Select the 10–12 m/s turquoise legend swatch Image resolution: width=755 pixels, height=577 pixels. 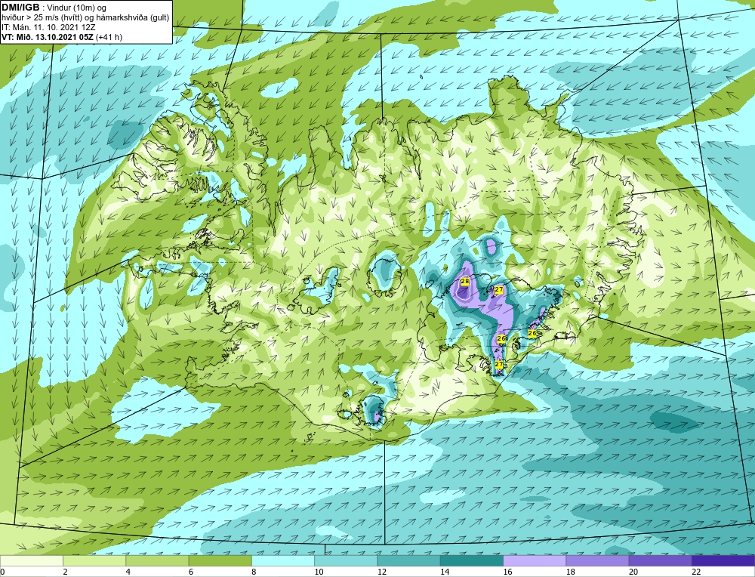(x=346, y=561)
